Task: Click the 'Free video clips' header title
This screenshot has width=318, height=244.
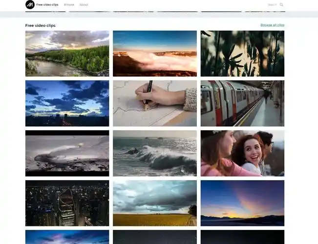Action: point(47,5)
